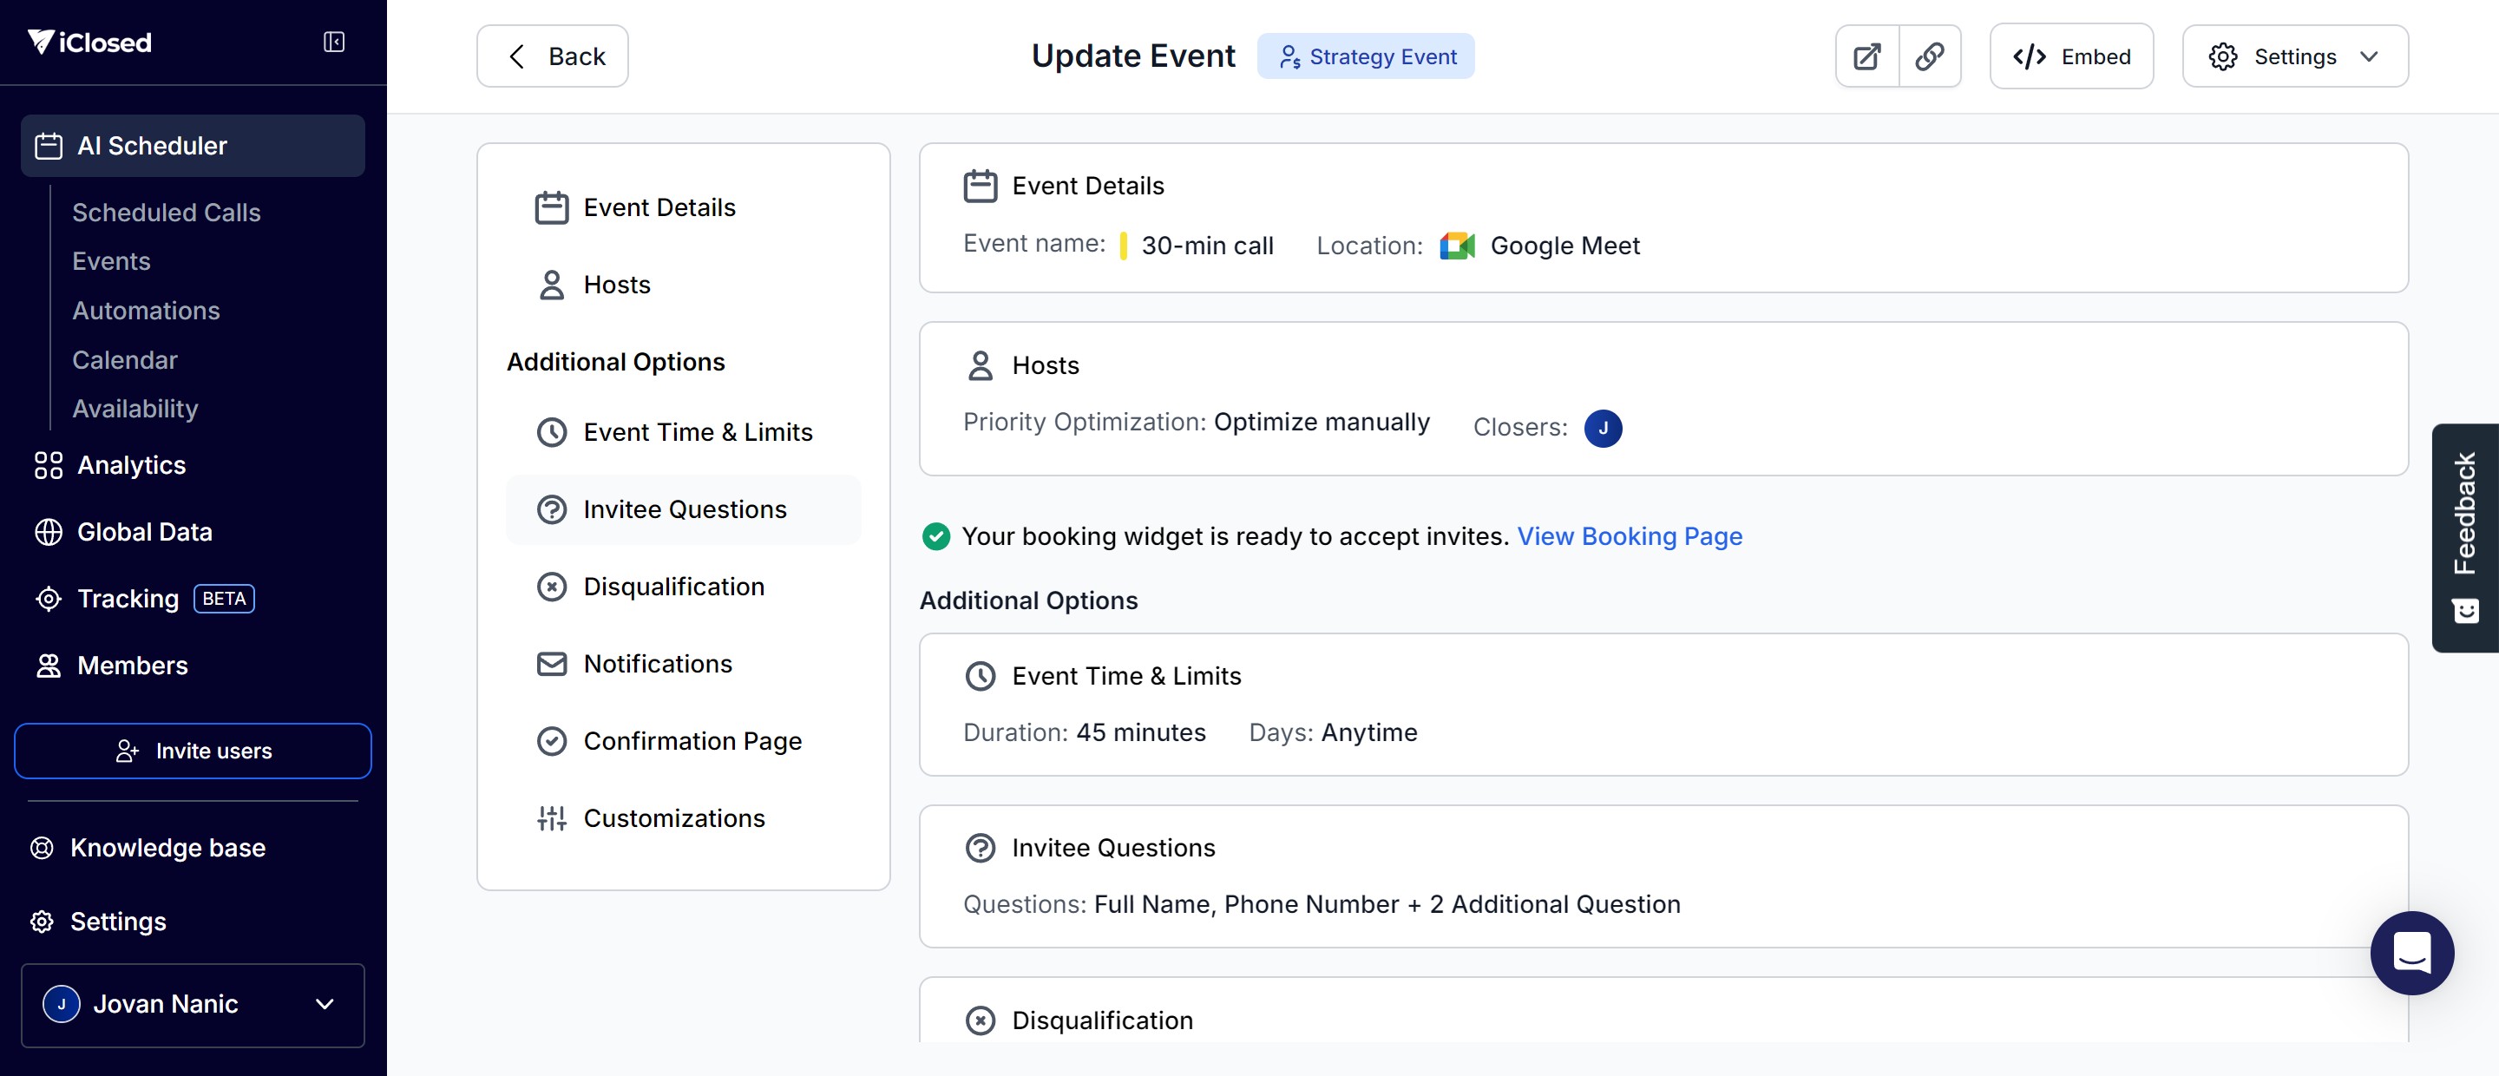Open the Feedback side tab

point(2464,536)
